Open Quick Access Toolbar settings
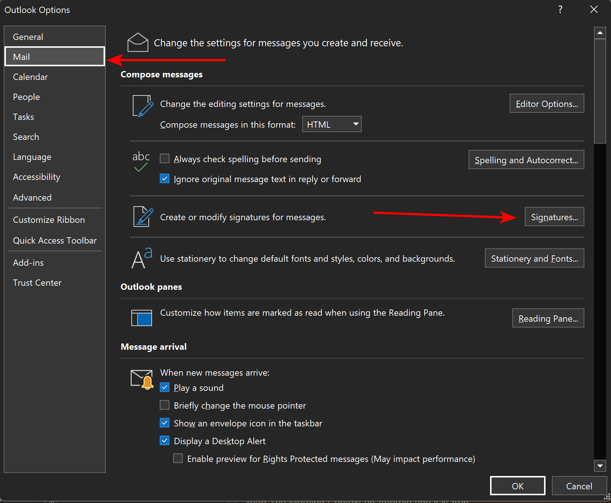Viewport: 611px width, 503px height. tap(55, 240)
